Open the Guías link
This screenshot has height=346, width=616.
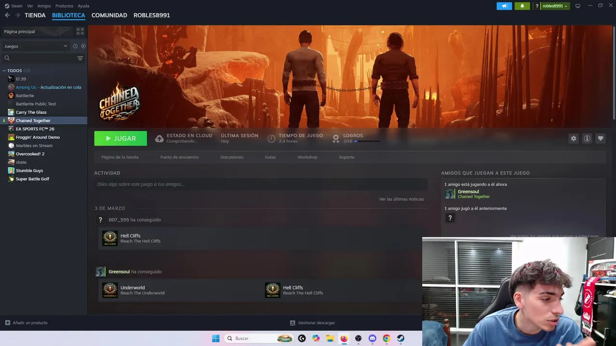(x=270, y=157)
